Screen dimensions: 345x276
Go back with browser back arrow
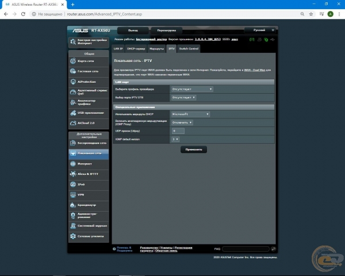(6, 14)
